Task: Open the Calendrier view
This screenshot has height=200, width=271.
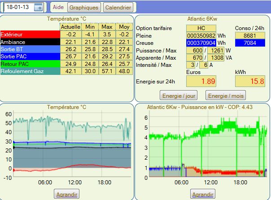Action: tap(118, 8)
